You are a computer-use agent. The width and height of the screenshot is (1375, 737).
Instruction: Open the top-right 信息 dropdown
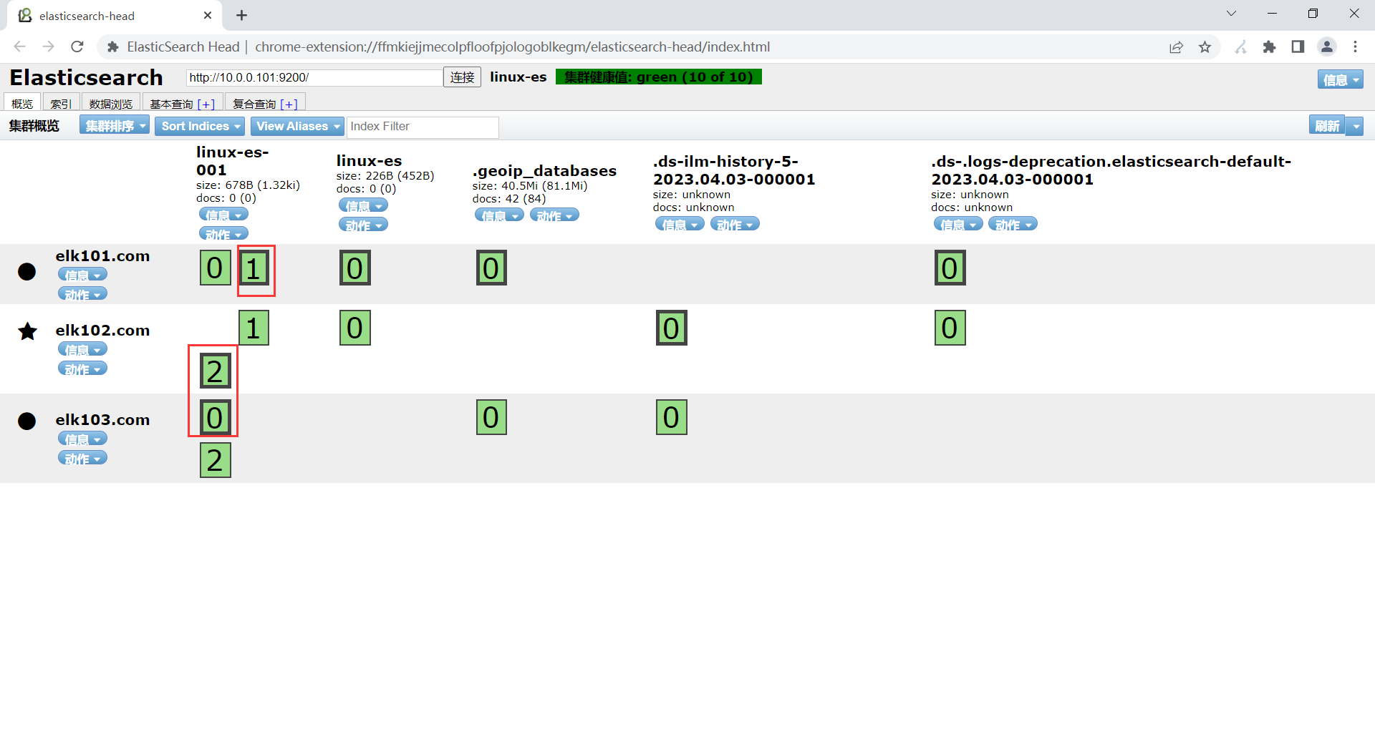tap(1340, 79)
